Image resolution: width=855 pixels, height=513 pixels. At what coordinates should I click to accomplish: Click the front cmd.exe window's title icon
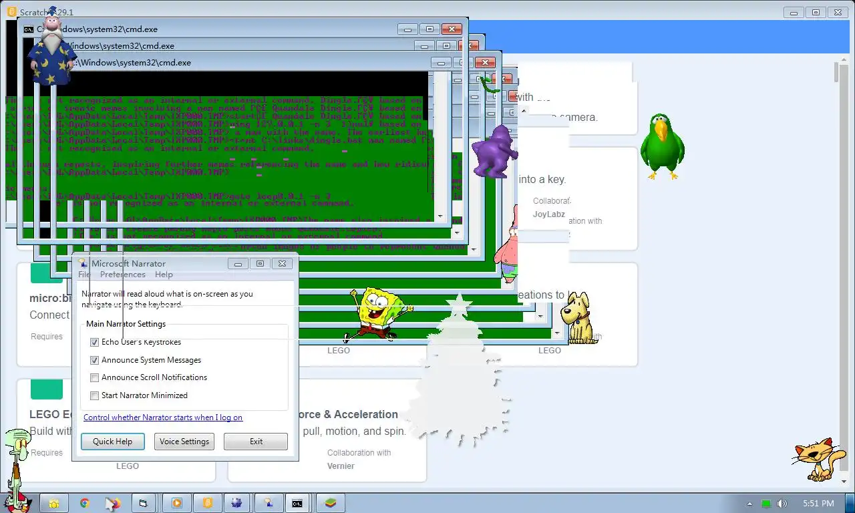tap(28, 29)
